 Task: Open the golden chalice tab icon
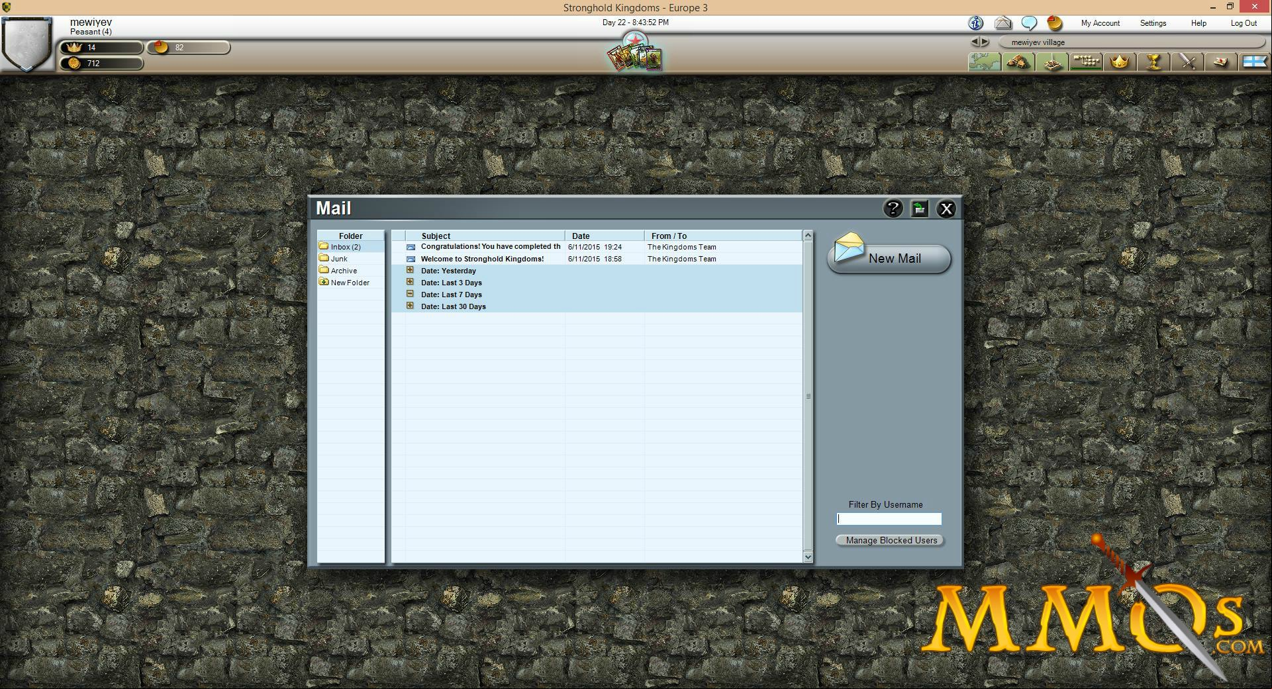1153,62
